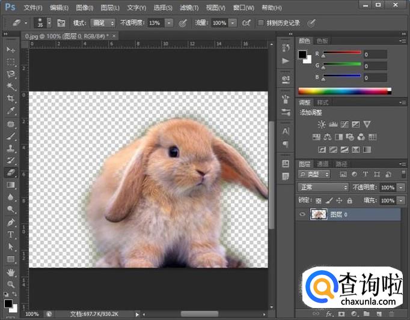Select the Move tool
The image size is (410, 320).
tap(11, 49)
